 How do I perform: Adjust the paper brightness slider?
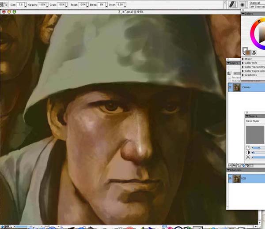[x=258, y=158]
